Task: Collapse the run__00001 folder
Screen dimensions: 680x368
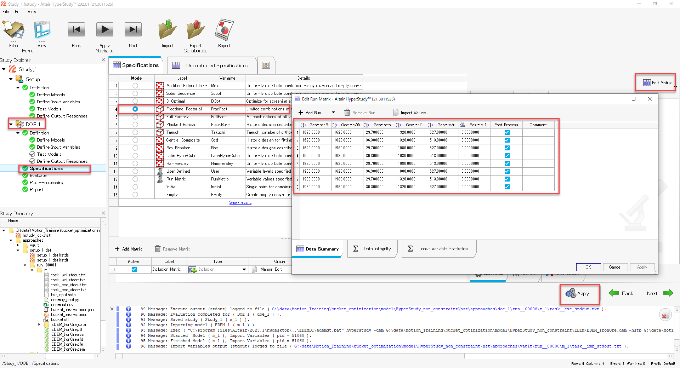Action: pos(25,265)
